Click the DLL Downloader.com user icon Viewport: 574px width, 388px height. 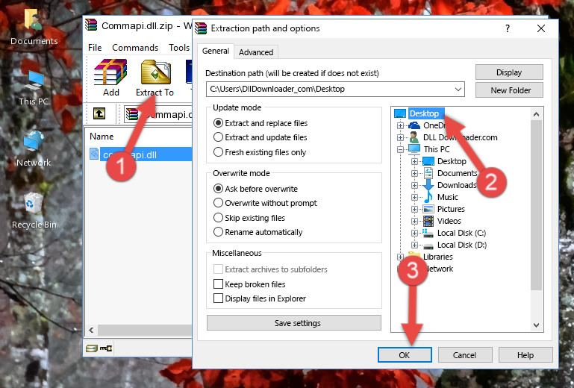(x=414, y=137)
